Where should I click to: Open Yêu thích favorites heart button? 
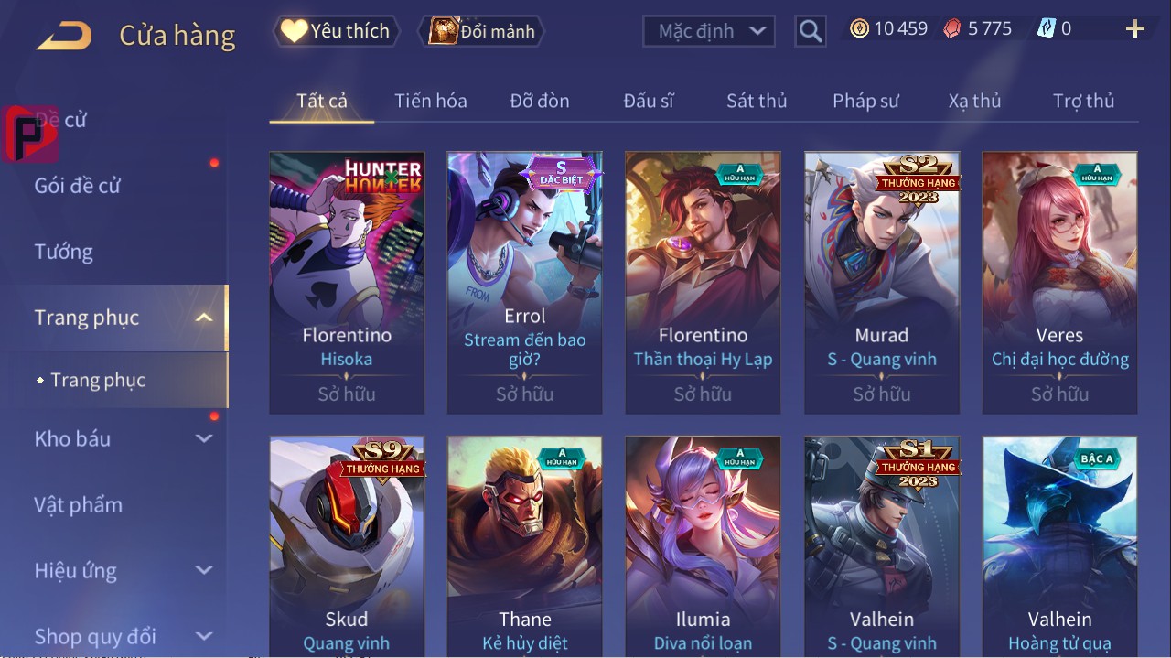[336, 31]
